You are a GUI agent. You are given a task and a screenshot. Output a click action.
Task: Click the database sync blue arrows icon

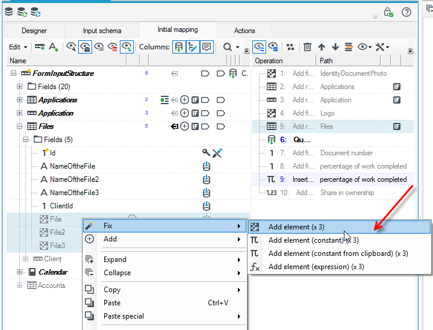tap(36, 12)
